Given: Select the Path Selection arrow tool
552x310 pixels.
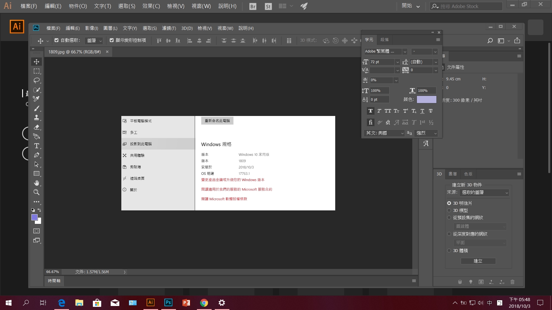Looking at the screenshot, I should [37, 164].
